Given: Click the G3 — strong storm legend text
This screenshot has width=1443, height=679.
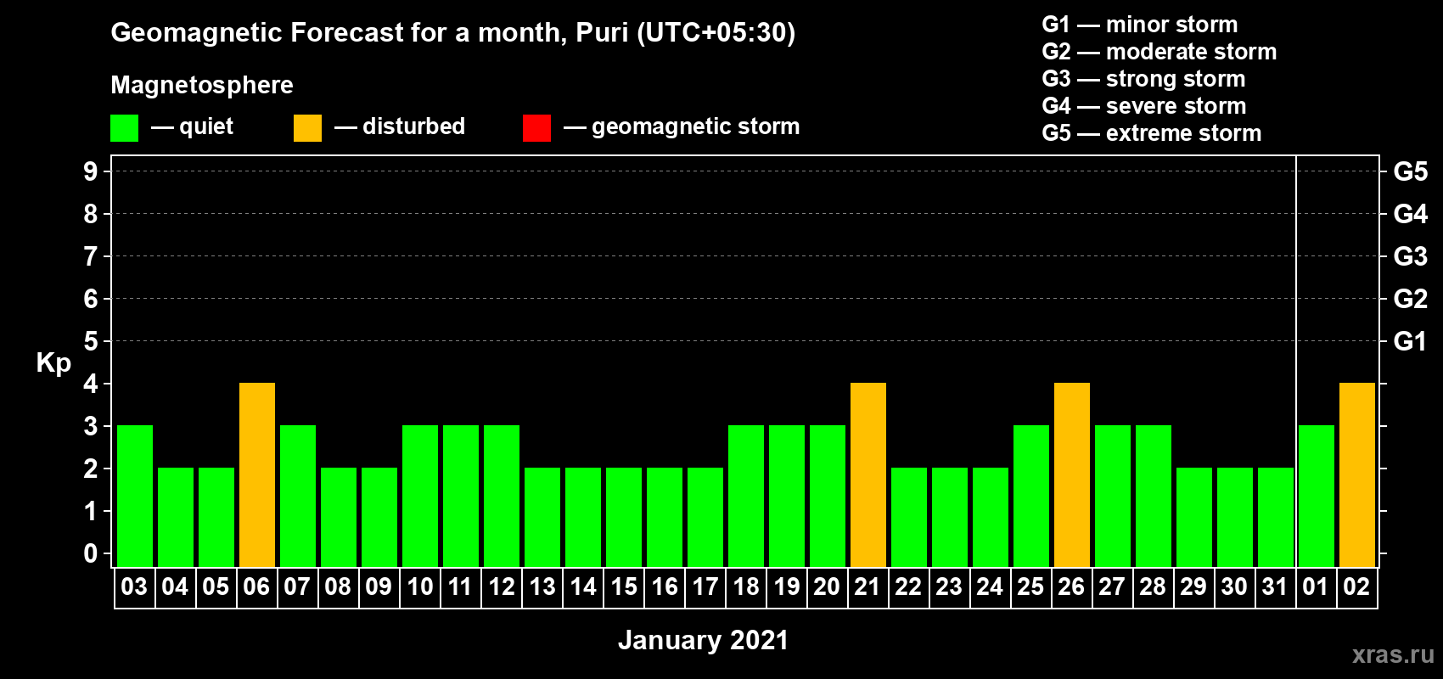Looking at the screenshot, I should click(x=1143, y=79).
